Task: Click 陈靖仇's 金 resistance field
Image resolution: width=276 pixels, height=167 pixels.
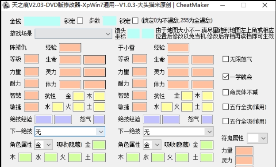Action: tap(79, 96)
